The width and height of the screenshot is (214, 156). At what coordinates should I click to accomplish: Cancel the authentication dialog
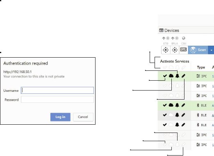pyautogui.click(x=83, y=117)
